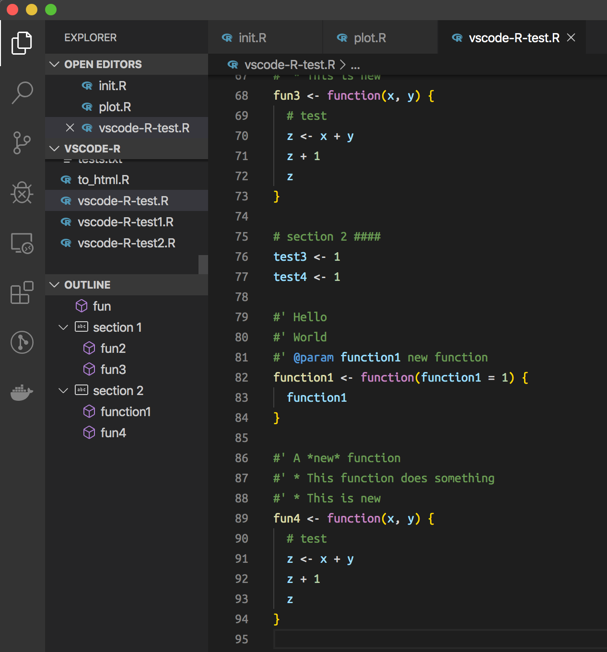Jump to fun3 in the outline
This screenshot has width=607, height=652.
(127, 369)
